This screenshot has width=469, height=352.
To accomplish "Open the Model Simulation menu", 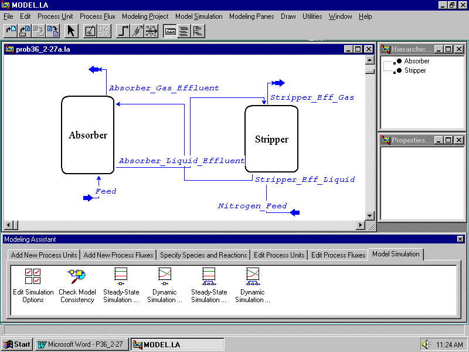I will point(199,16).
